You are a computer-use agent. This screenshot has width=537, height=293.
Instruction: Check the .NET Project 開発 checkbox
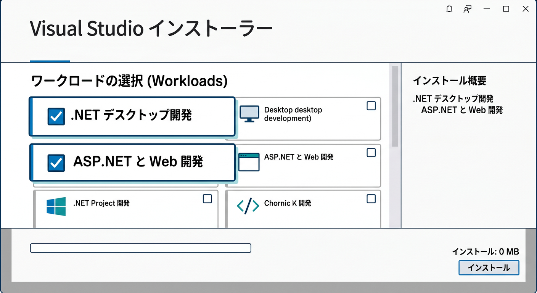207,199
